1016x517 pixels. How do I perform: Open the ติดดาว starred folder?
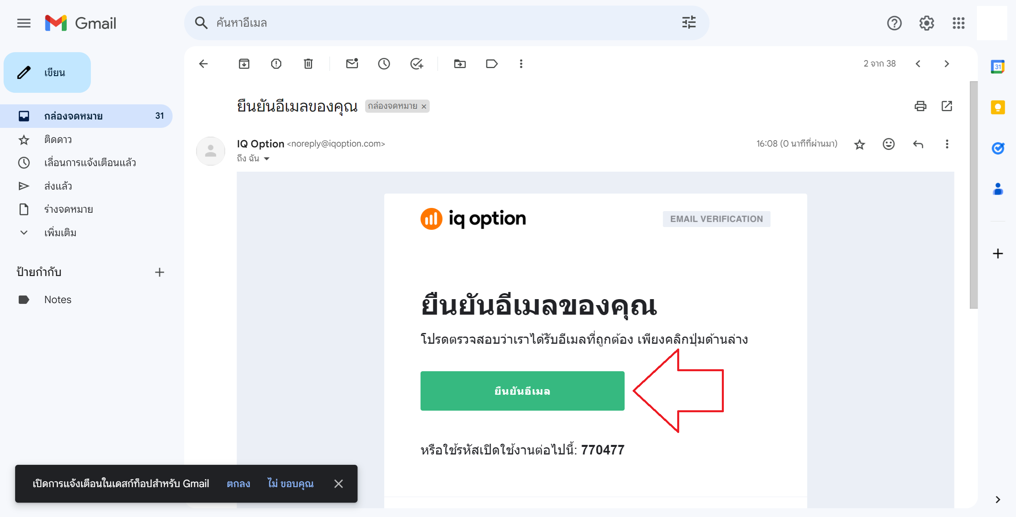[86, 139]
